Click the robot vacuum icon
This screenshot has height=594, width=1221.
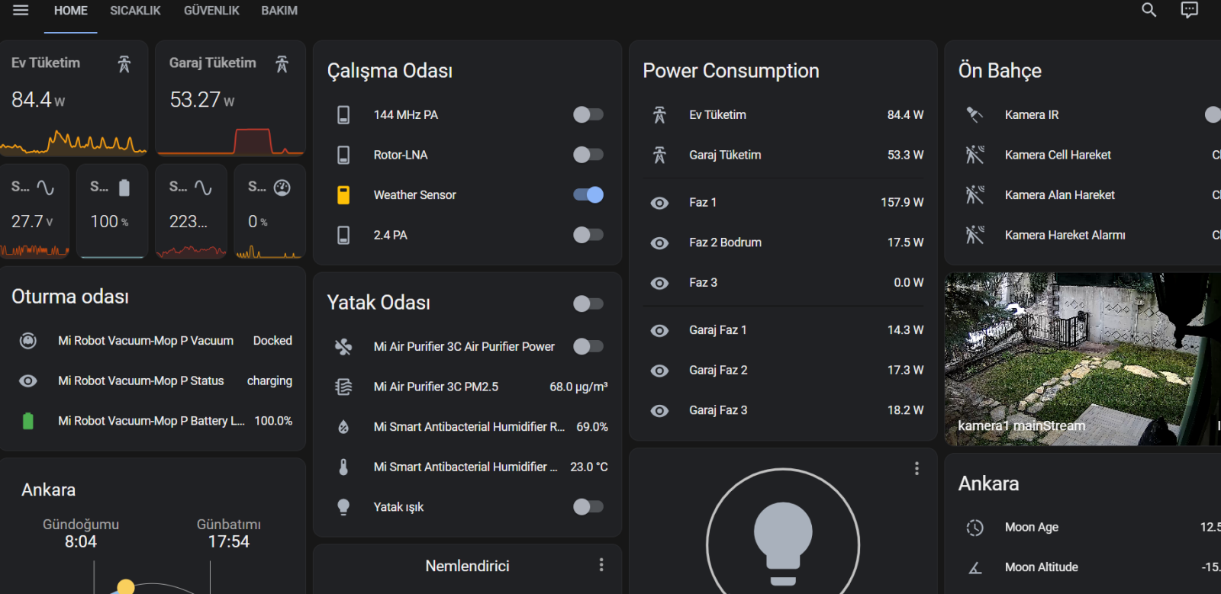click(28, 341)
